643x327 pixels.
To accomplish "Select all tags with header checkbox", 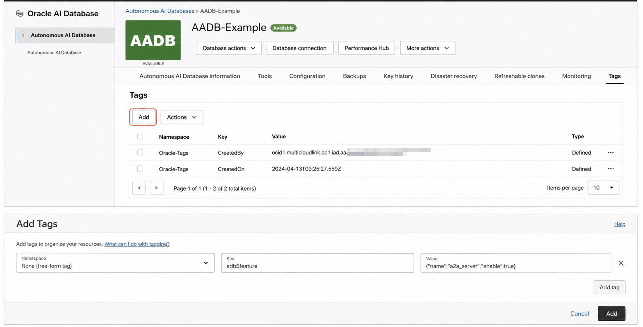I will (x=140, y=137).
